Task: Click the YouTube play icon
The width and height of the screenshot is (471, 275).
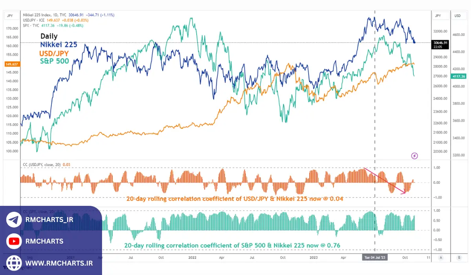Action: point(14,241)
